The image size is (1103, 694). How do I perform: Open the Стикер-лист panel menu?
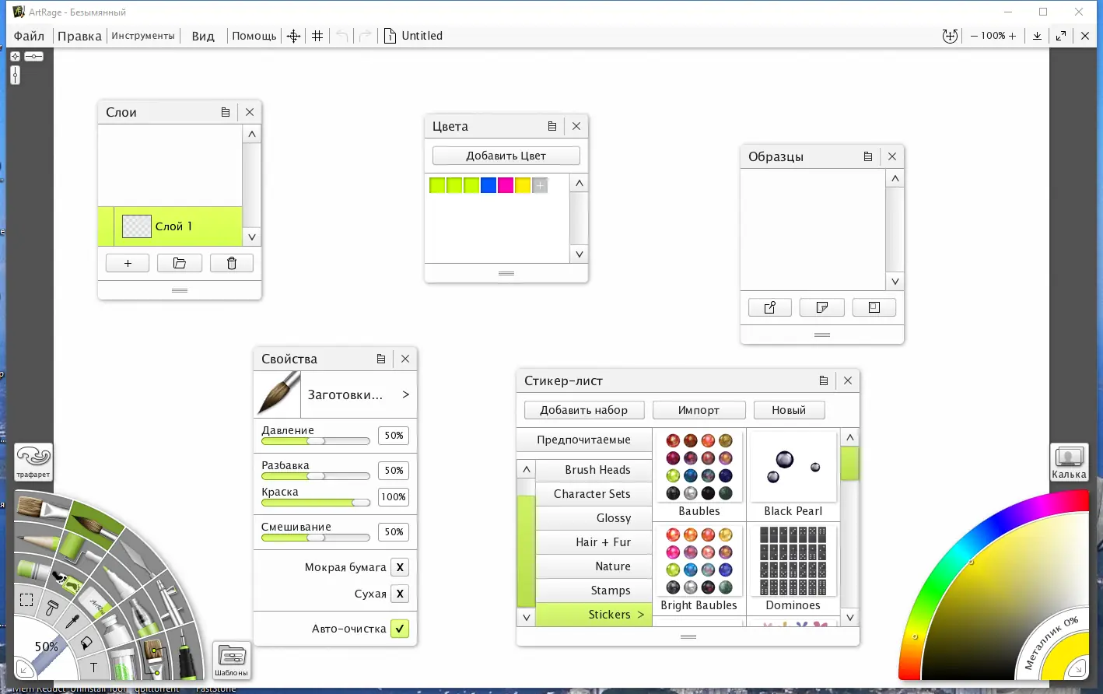(824, 380)
